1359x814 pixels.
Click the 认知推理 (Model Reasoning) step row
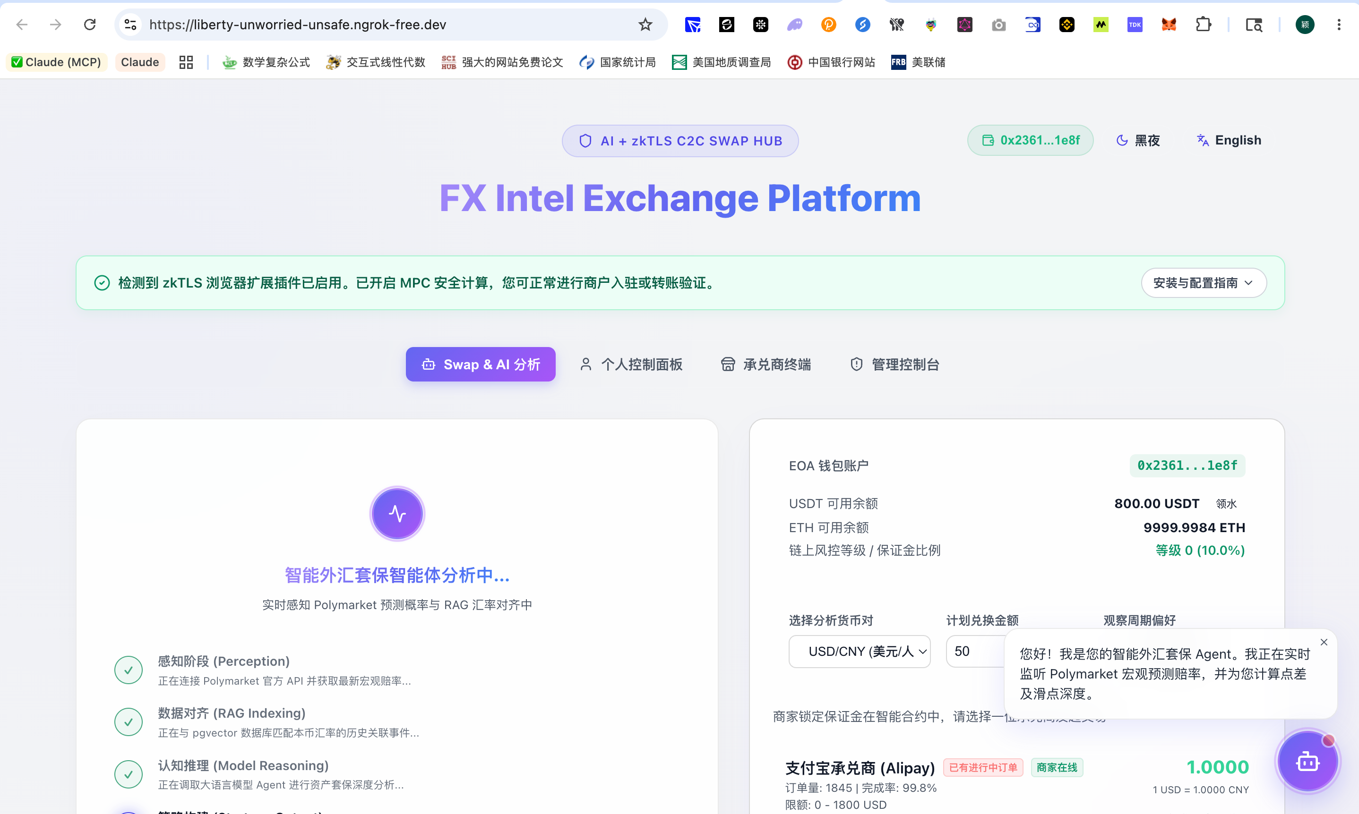point(397,774)
